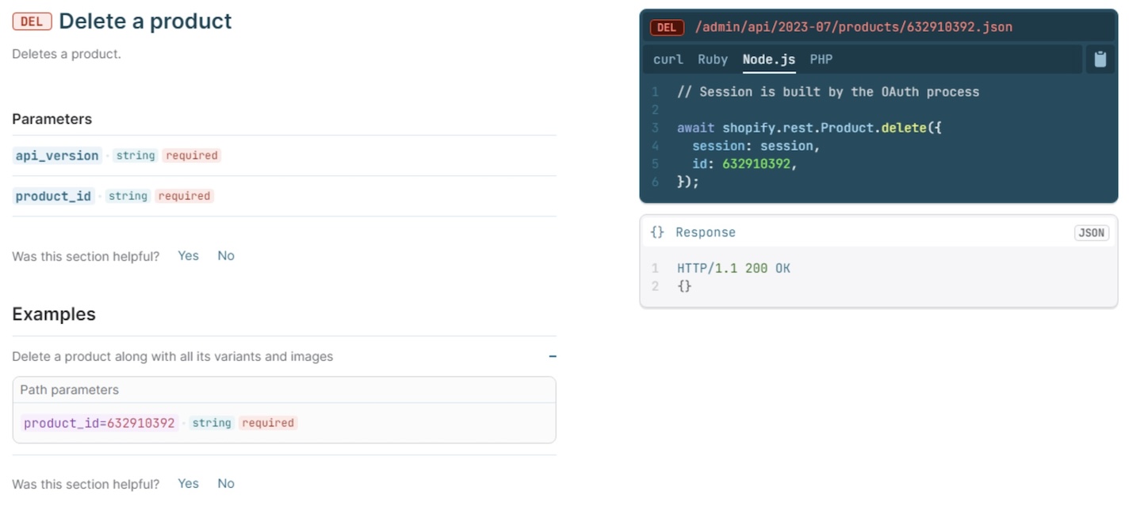Click No under Parameters helpful question
This screenshot has height=518, width=1129.
pyautogui.click(x=226, y=255)
